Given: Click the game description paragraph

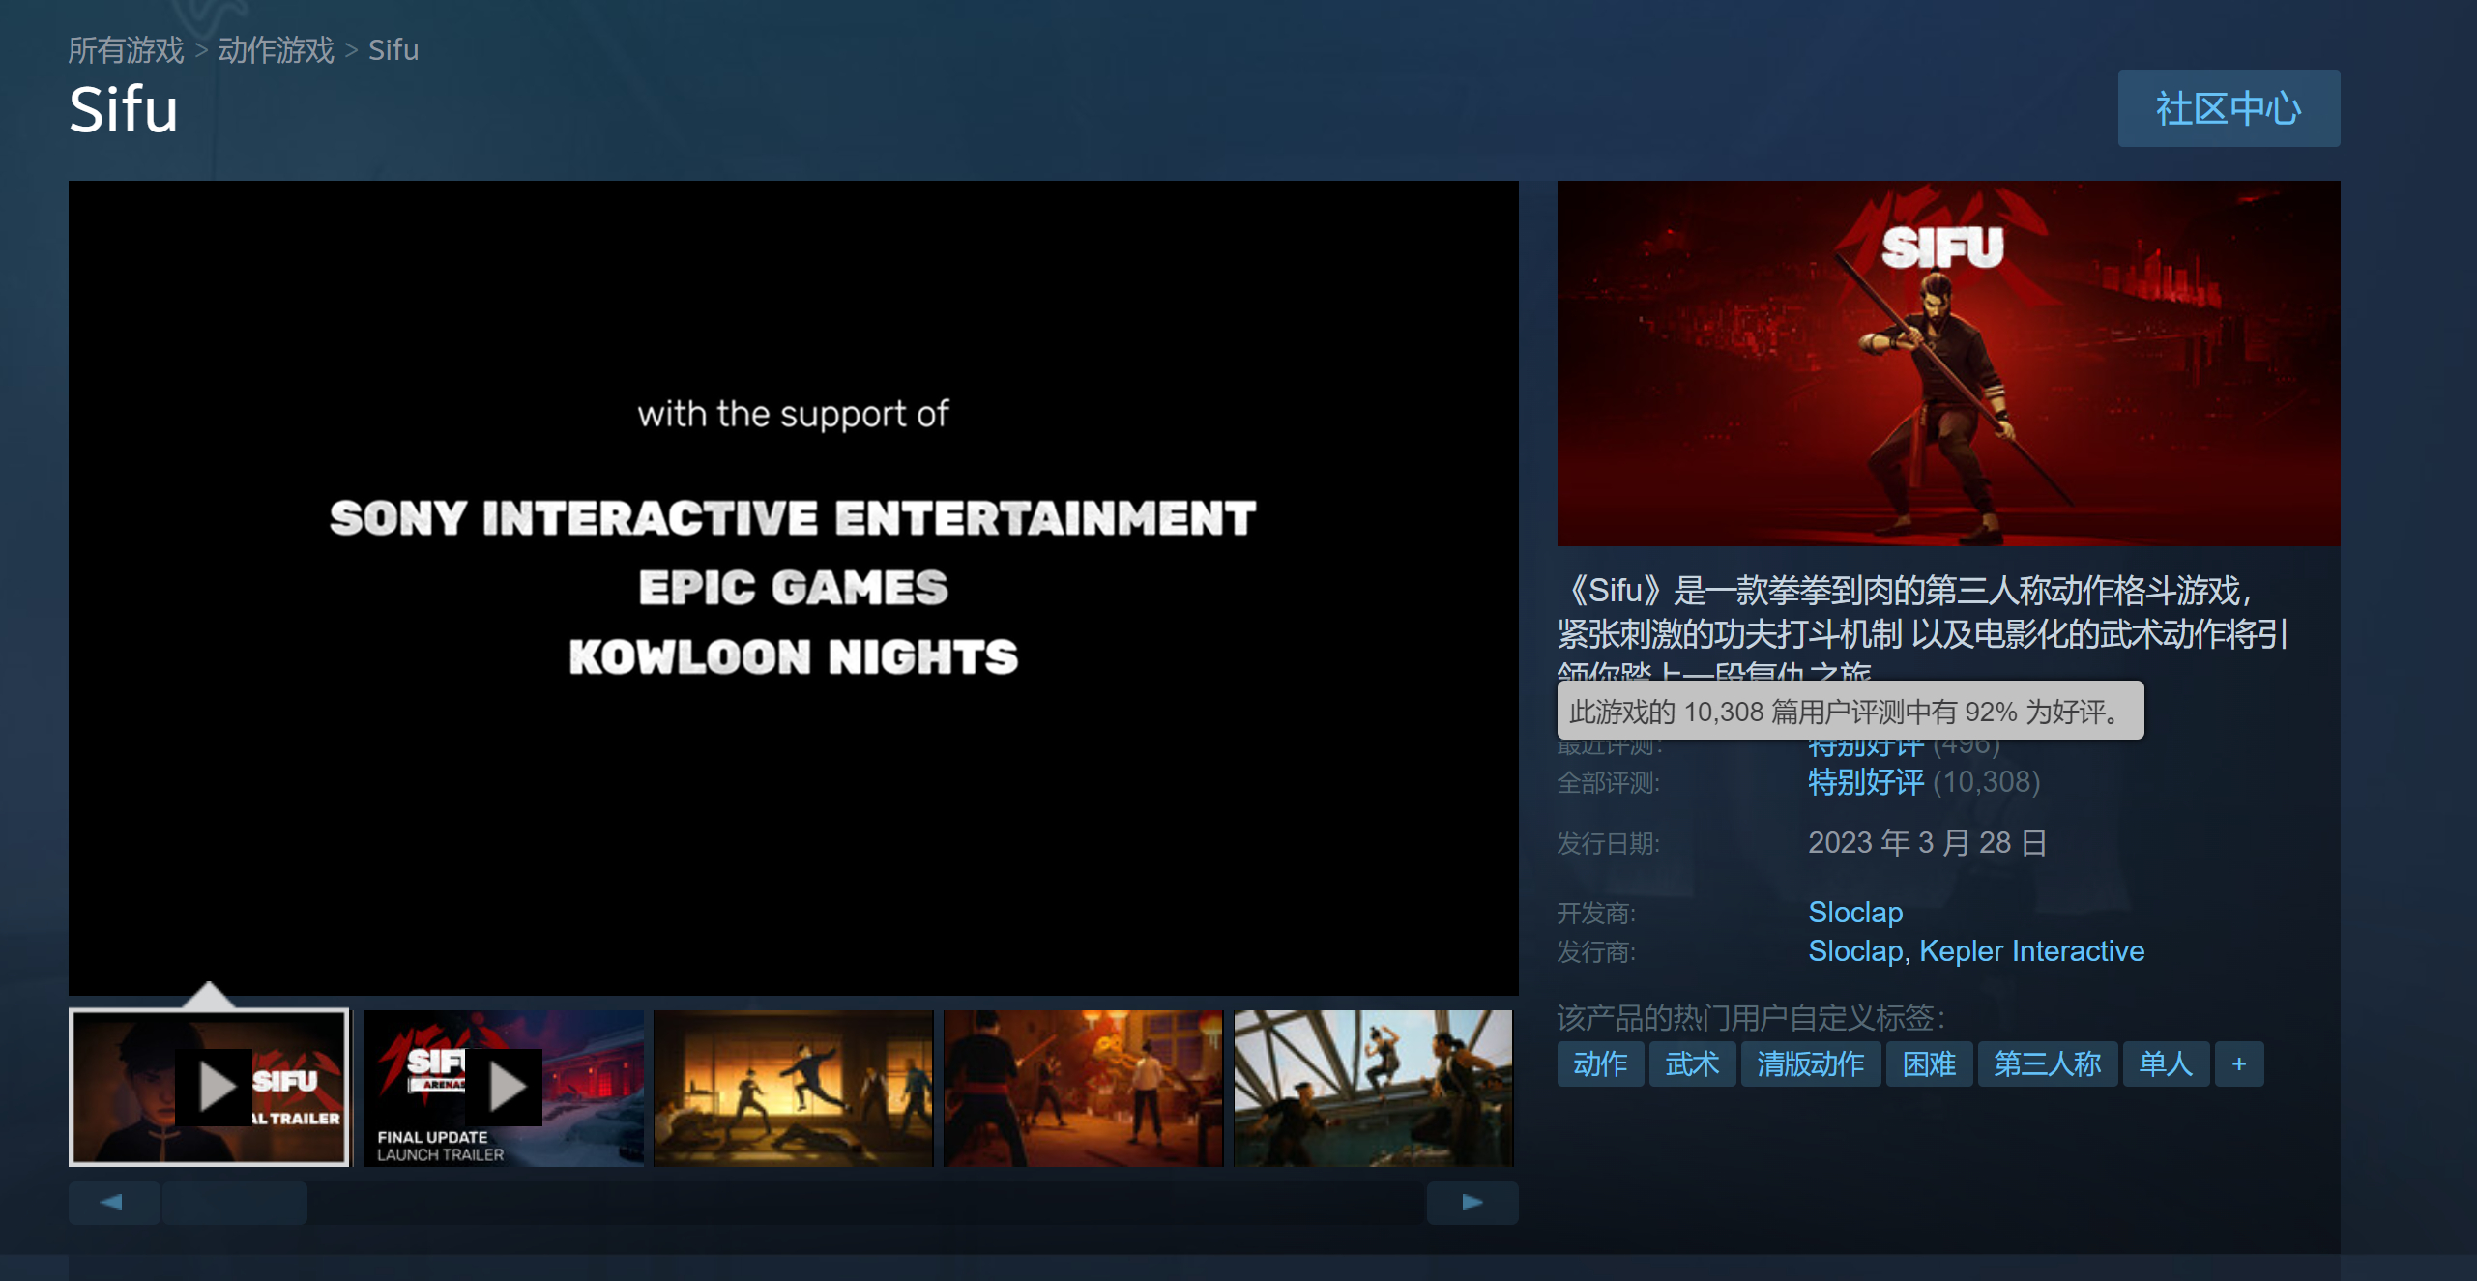Looking at the screenshot, I should pos(1922,626).
